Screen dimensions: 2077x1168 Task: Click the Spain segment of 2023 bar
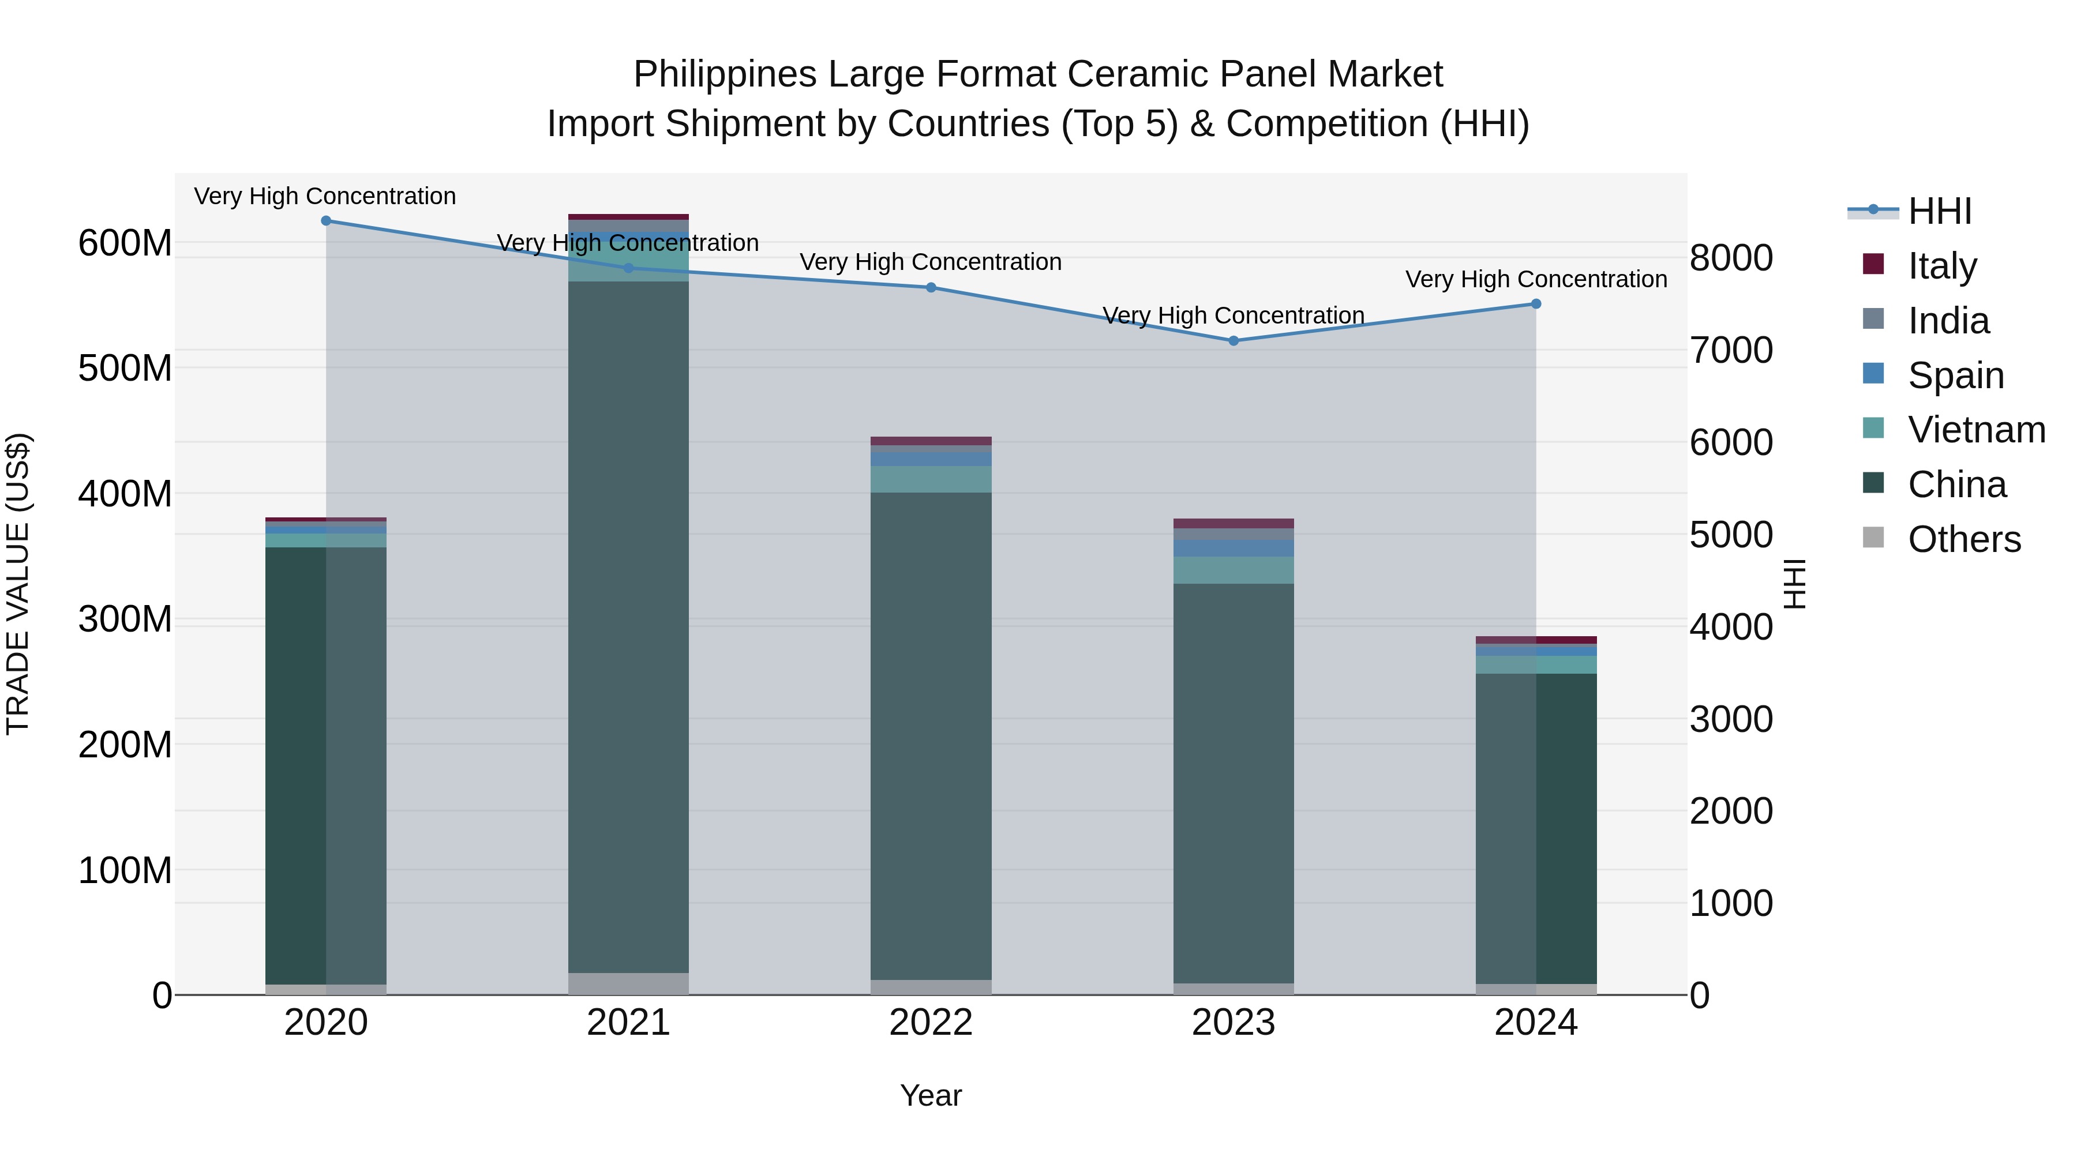click(x=1234, y=548)
